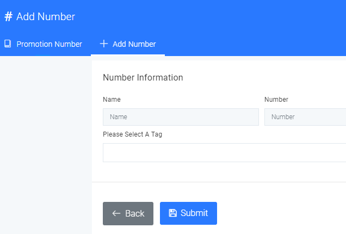Click the hash icon in the page header

(x=8, y=16)
